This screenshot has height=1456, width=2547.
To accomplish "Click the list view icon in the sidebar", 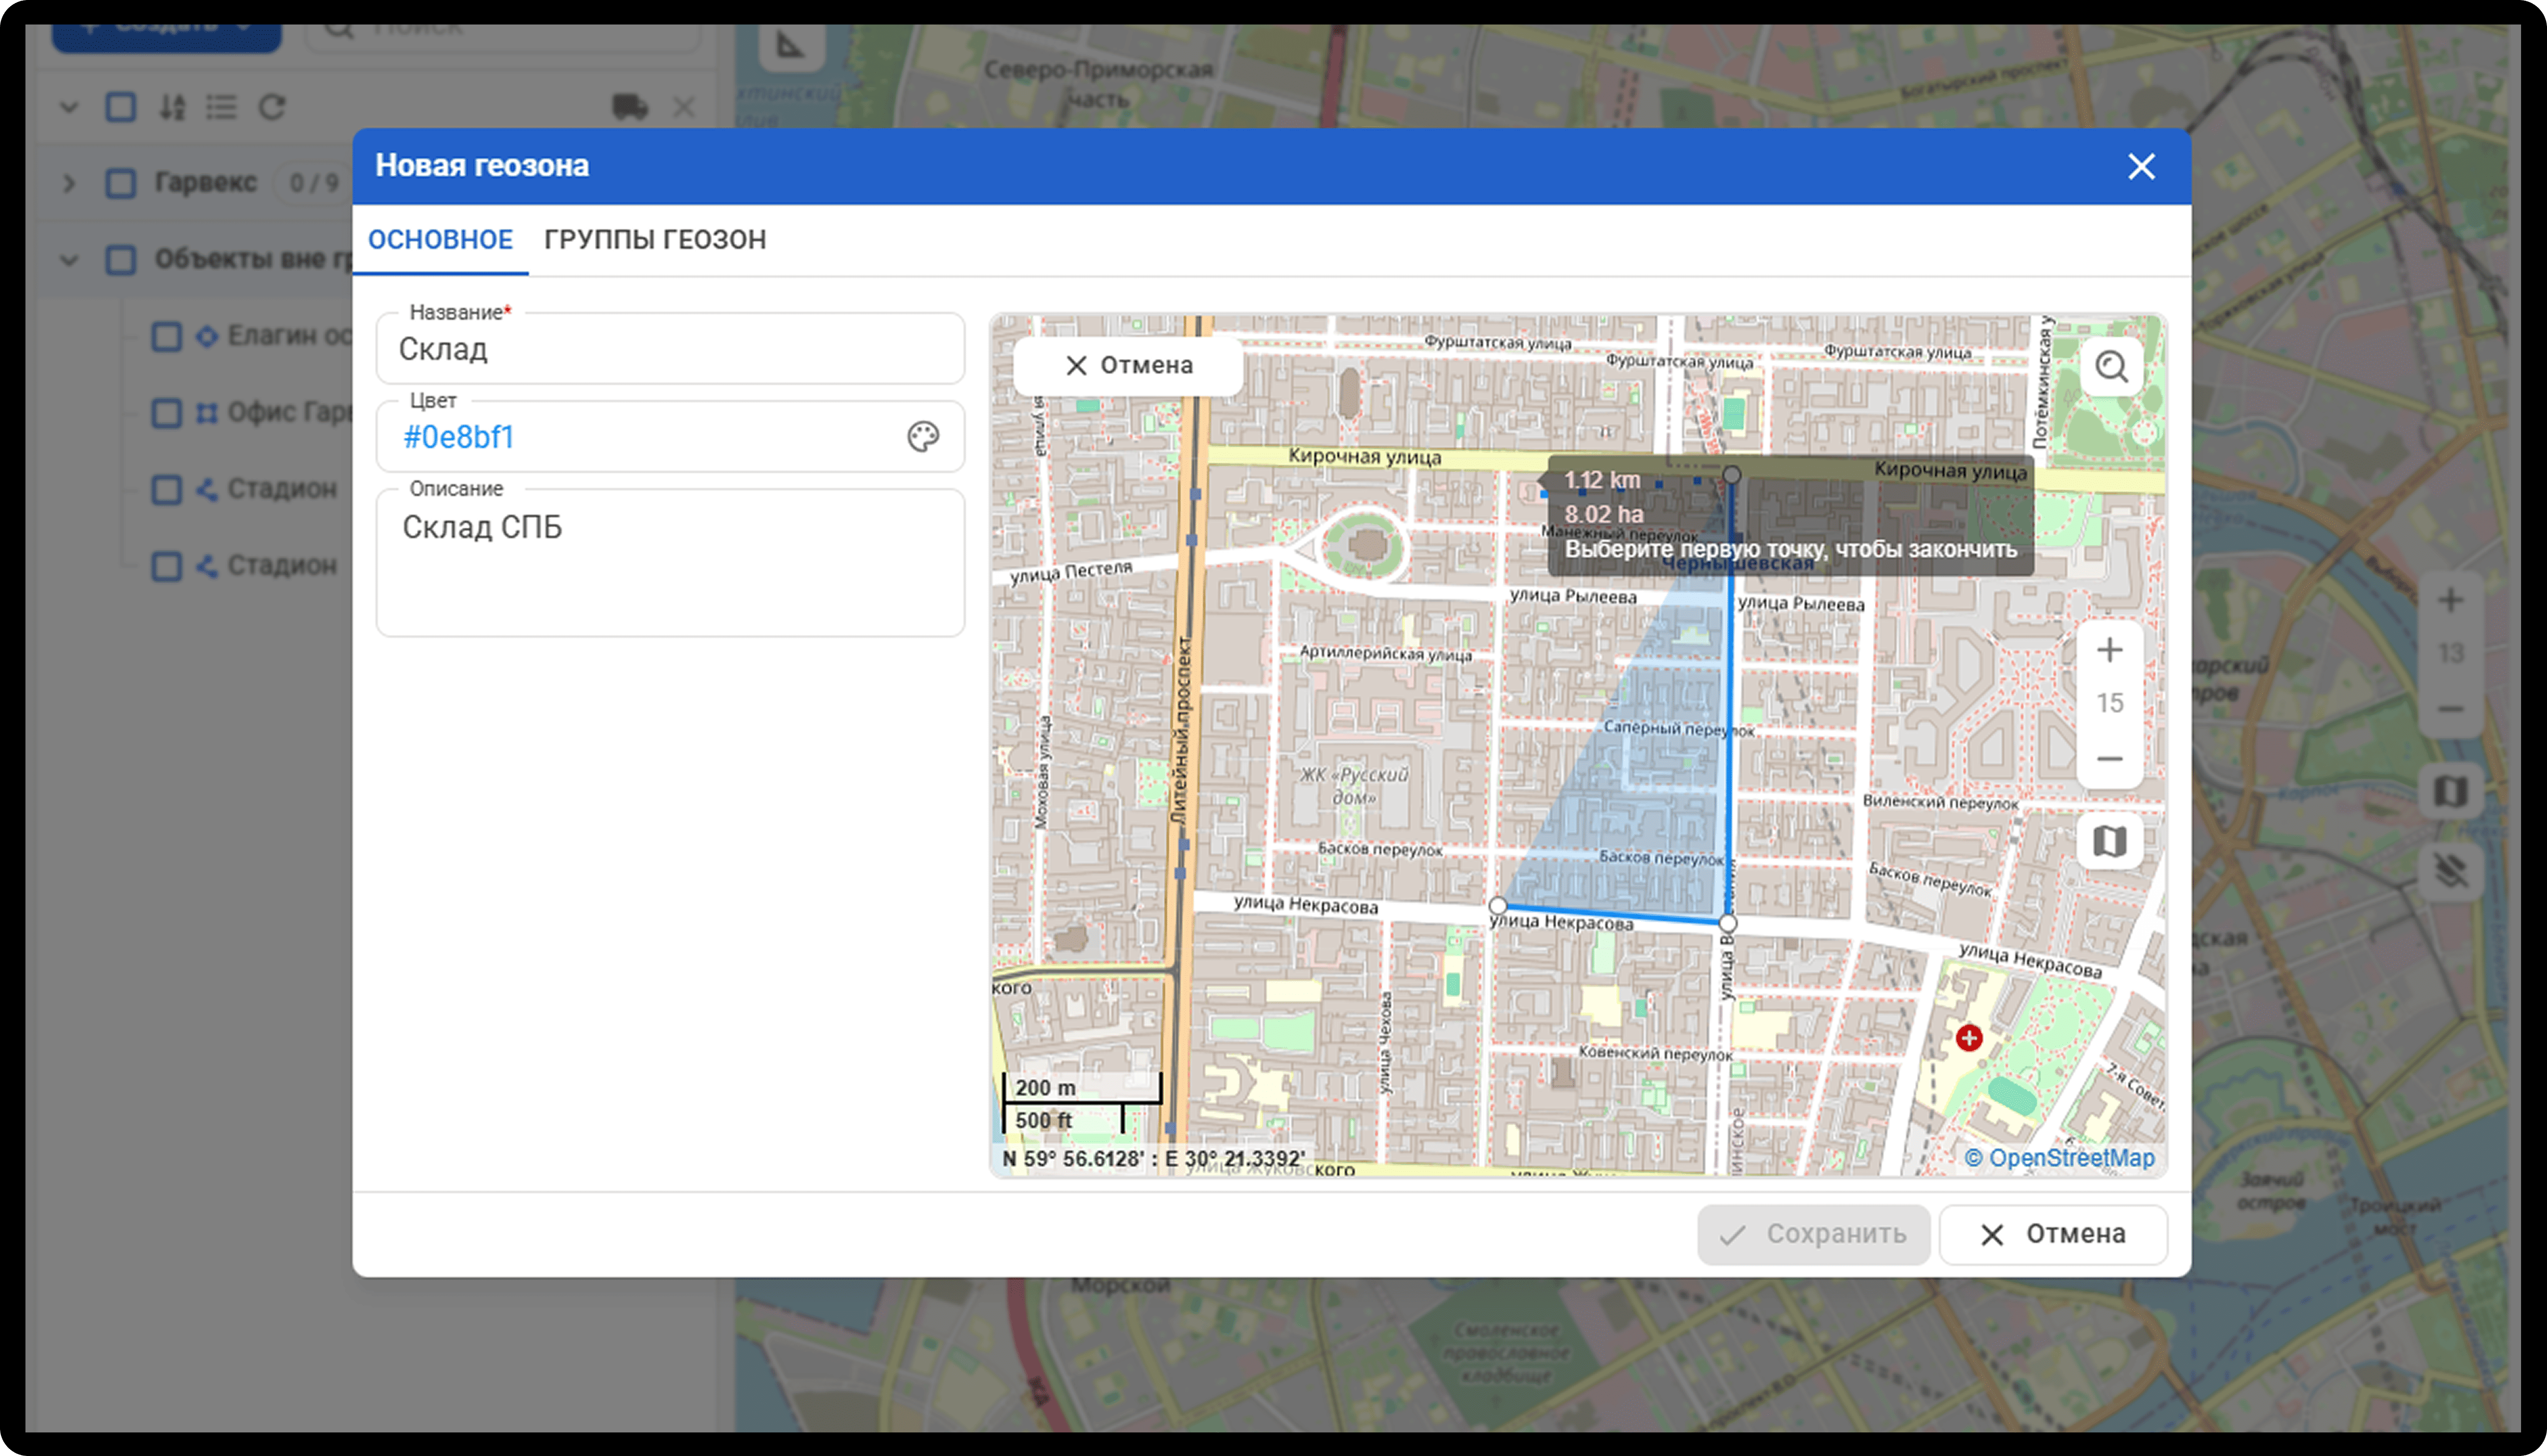I will point(221,107).
